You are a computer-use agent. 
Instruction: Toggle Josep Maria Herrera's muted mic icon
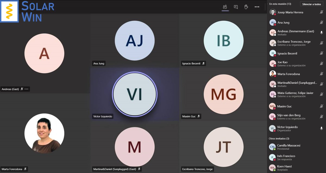coord(321,12)
